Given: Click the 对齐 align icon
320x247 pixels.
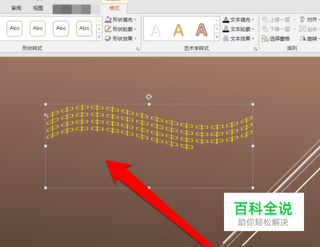Looking at the screenshot, I should click(303, 20).
